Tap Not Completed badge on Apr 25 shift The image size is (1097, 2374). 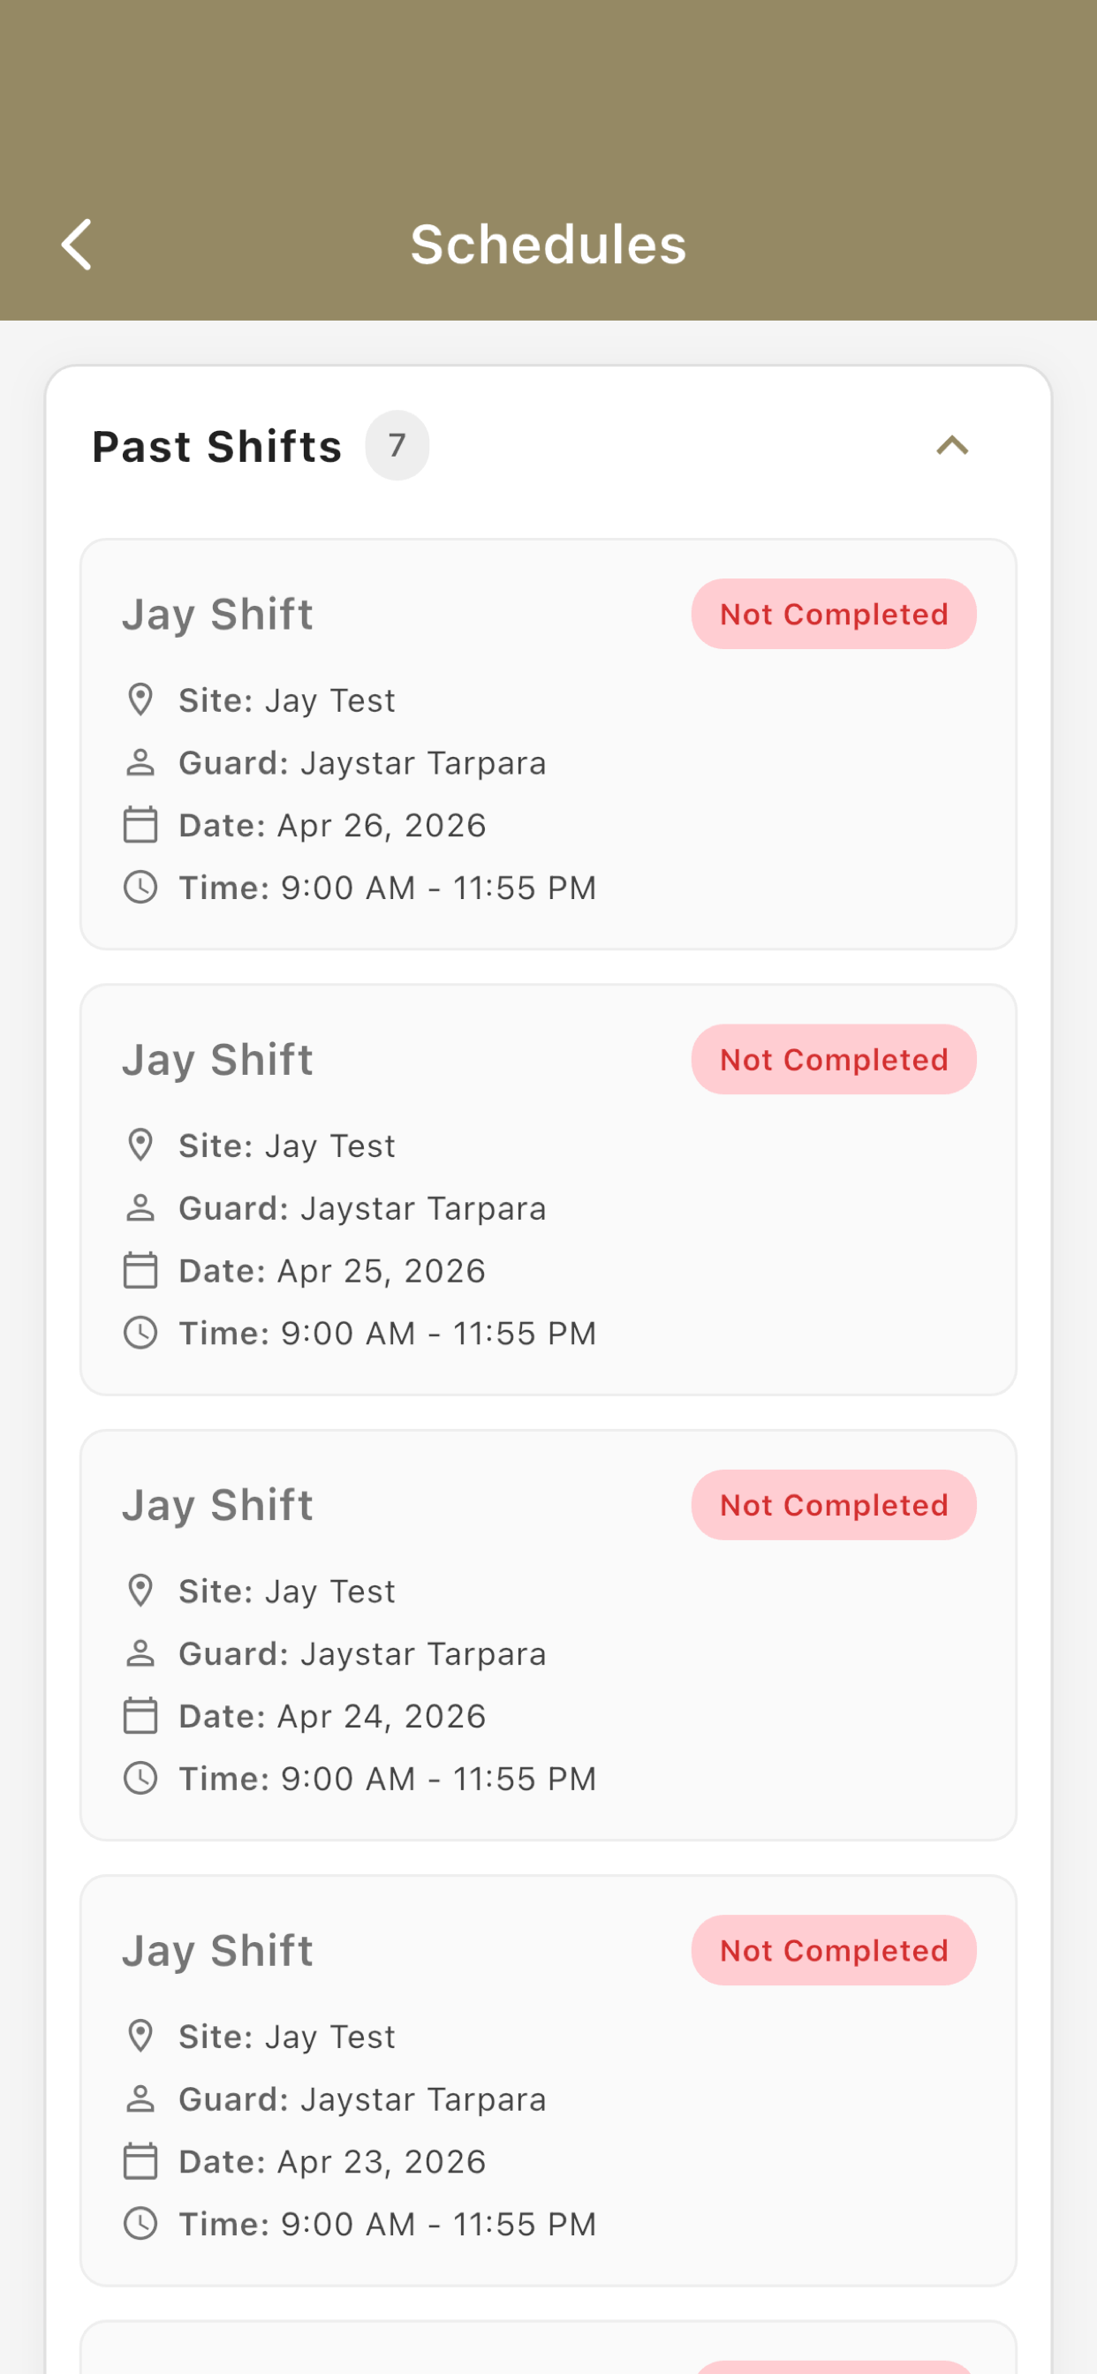pyautogui.click(x=834, y=1059)
